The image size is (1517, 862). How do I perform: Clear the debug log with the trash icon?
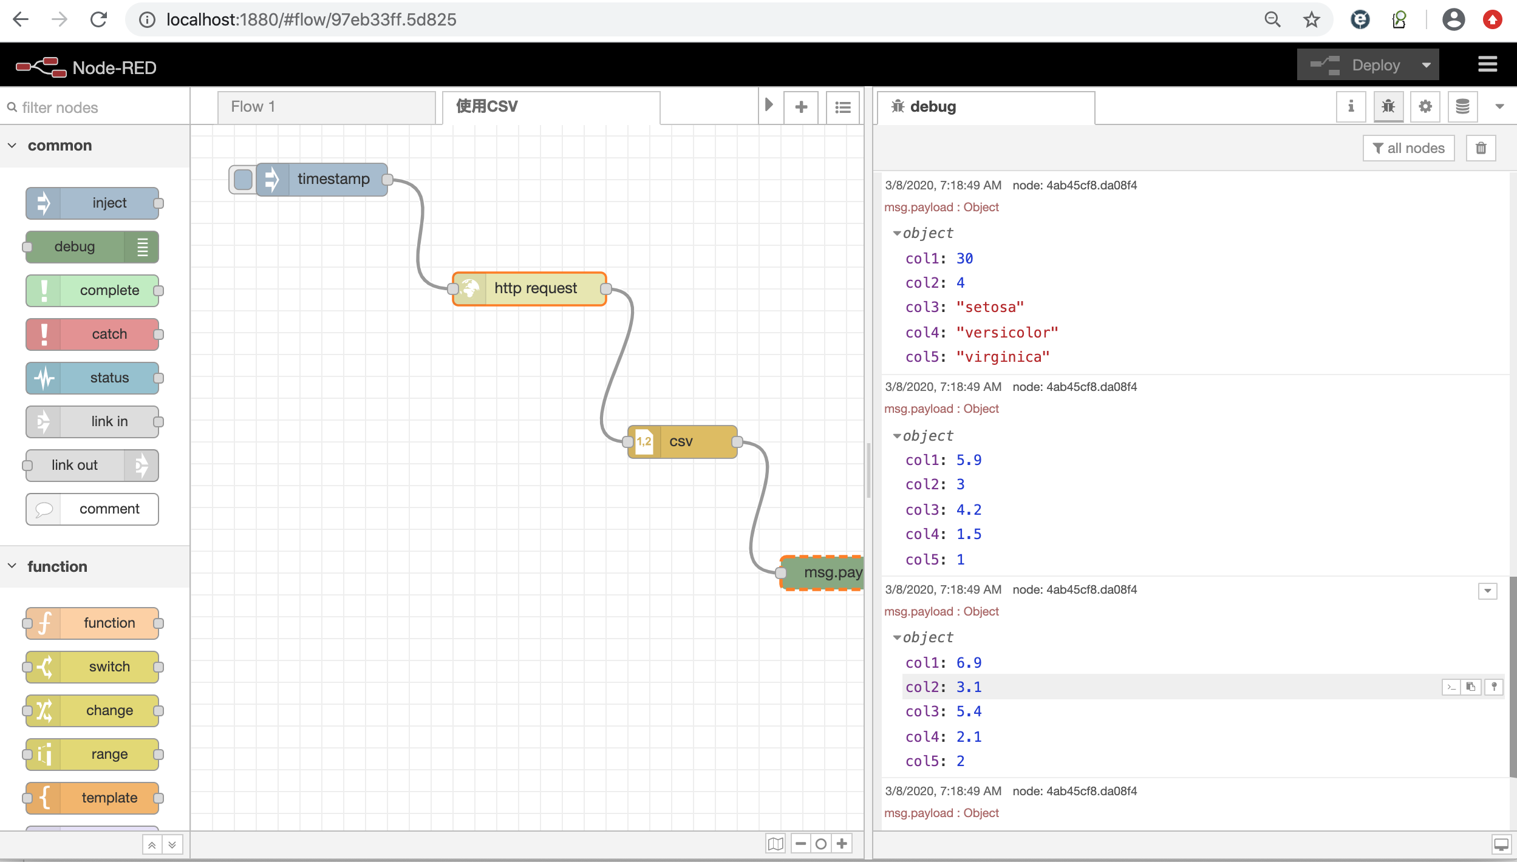pyautogui.click(x=1481, y=148)
